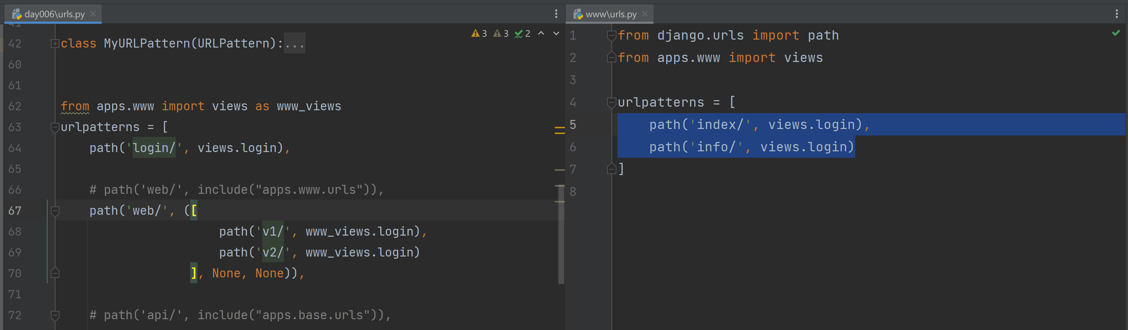This screenshot has height=330, width=1128.
Task: Click highlighted opening bracket on line 67
Action: pos(194,210)
